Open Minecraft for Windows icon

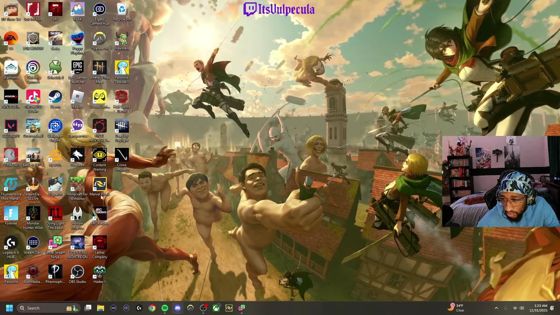click(77, 189)
